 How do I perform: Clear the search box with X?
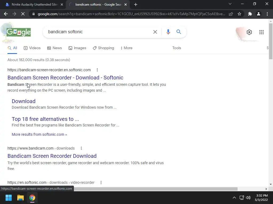click(155, 32)
